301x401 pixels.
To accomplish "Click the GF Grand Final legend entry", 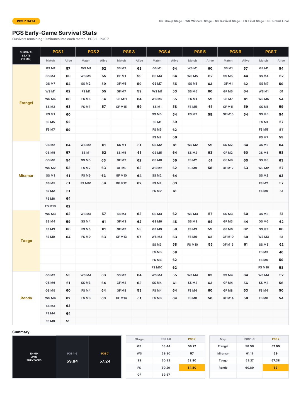I will click(278, 21).
